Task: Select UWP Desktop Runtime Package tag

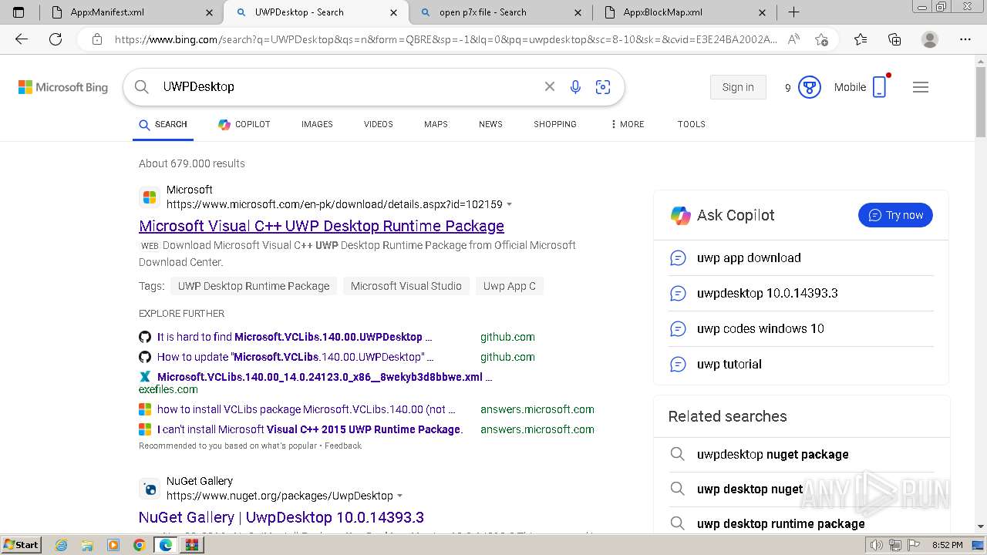Action: pyautogui.click(x=254, y=286)
